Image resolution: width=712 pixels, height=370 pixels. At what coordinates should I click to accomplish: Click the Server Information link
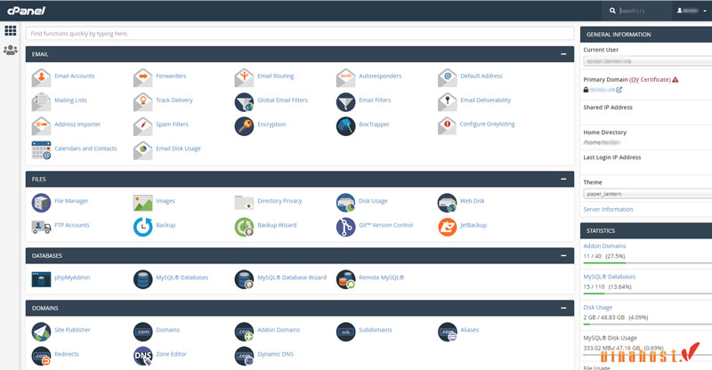point(608,210)
